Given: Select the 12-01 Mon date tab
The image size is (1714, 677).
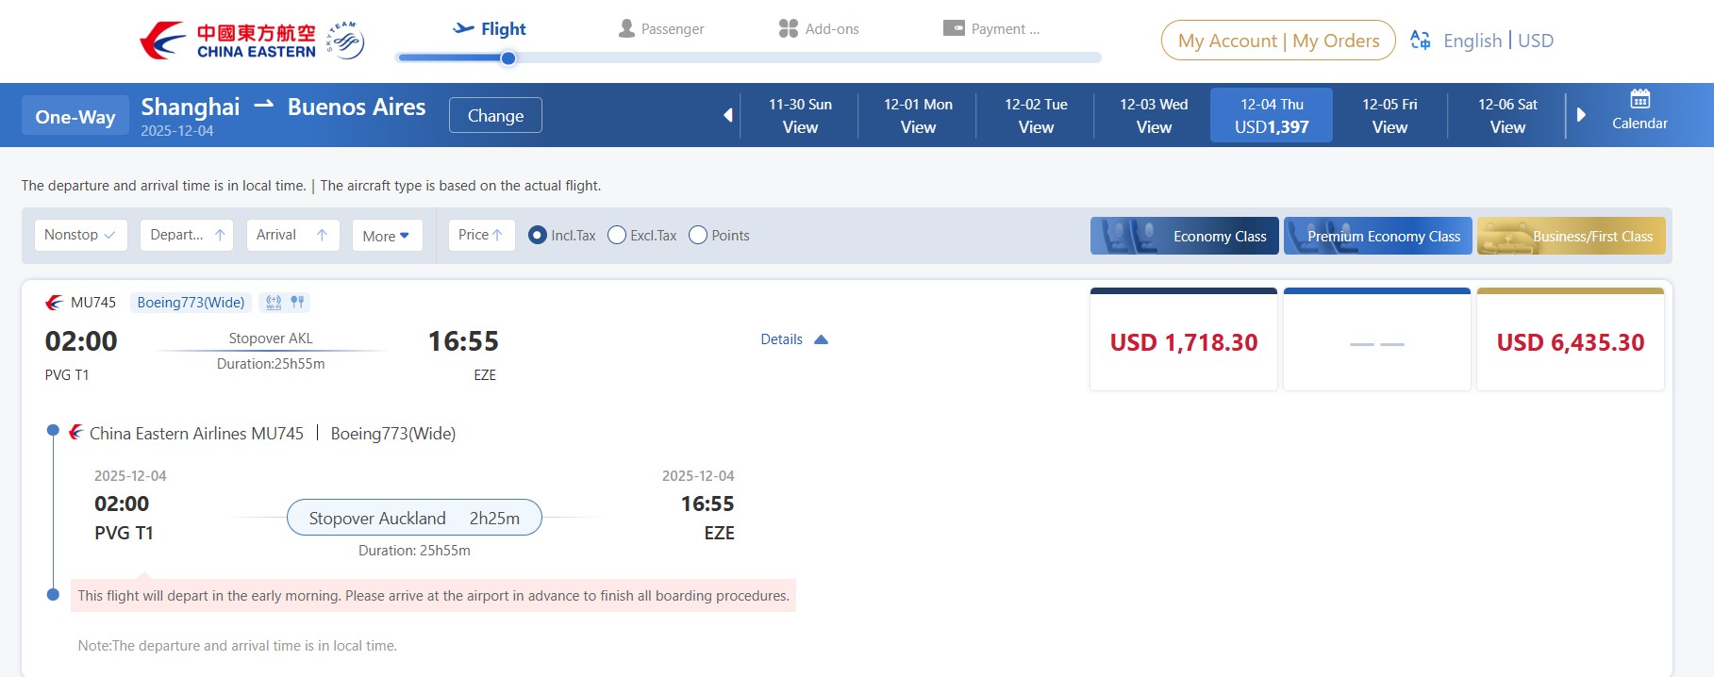Looking at the screenshot, I should click(918, 115).
